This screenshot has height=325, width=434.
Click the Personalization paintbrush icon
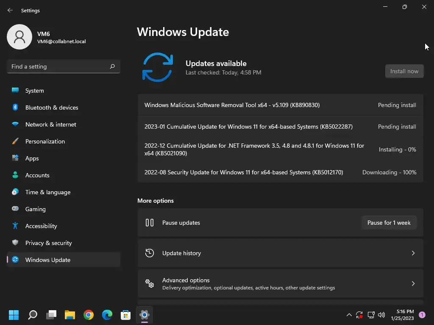point(15,141)
